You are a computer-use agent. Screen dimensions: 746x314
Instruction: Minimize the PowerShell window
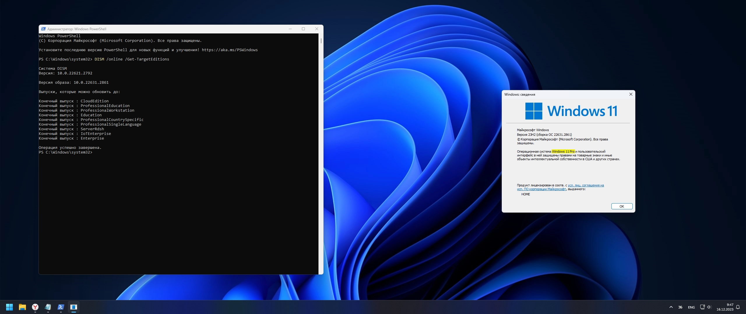[290, 29]
